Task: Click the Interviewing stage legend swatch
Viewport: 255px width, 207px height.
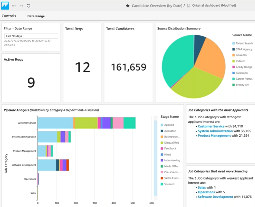Action: 162,160
